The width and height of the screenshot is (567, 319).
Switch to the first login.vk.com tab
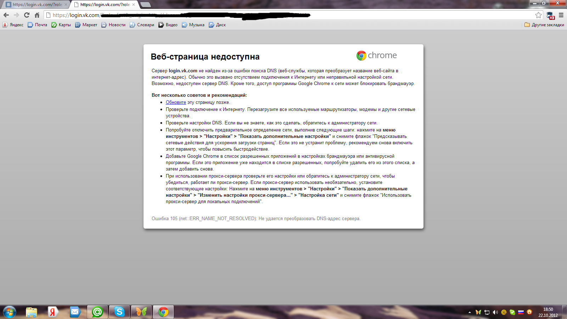pyautogui.click(x=35, y=5)
